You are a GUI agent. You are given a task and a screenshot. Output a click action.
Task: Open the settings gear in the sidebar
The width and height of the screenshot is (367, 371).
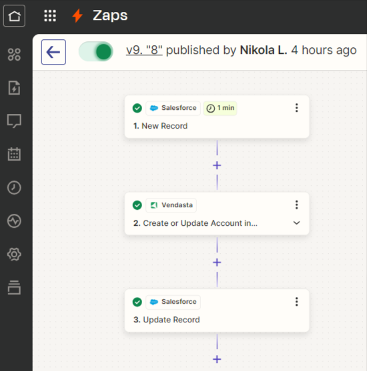(14, 254)
